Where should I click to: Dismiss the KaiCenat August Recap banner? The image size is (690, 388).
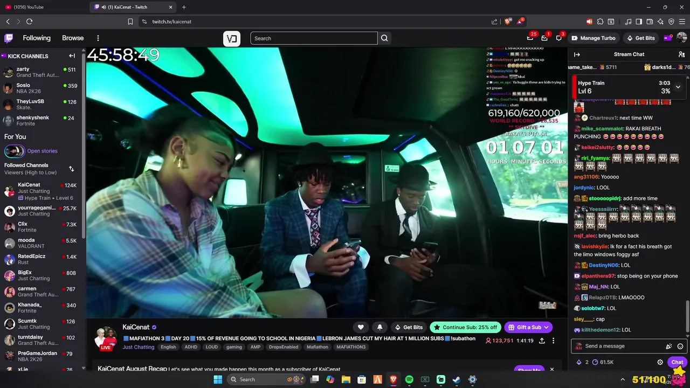(x=551, y=370)
